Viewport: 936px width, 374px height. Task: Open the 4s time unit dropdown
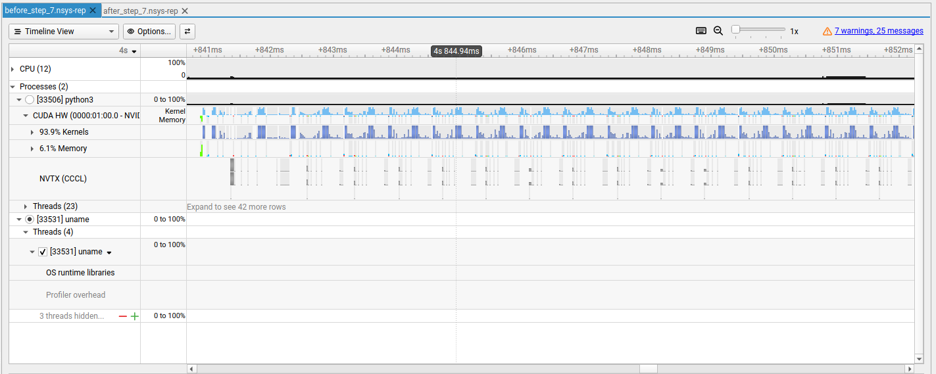128,51
